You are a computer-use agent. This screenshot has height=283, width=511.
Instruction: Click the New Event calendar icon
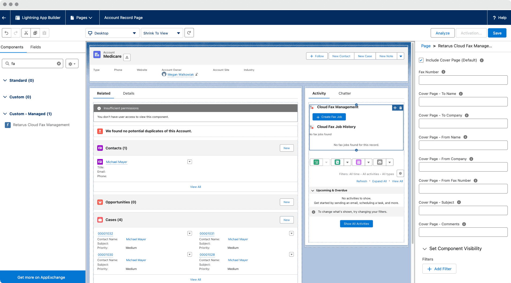pos(359,162)
